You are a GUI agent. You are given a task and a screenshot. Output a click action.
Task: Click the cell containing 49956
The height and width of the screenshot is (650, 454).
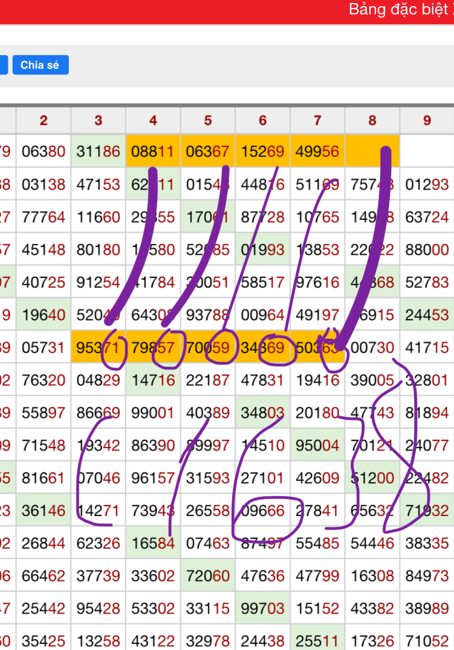click(317, 151)
